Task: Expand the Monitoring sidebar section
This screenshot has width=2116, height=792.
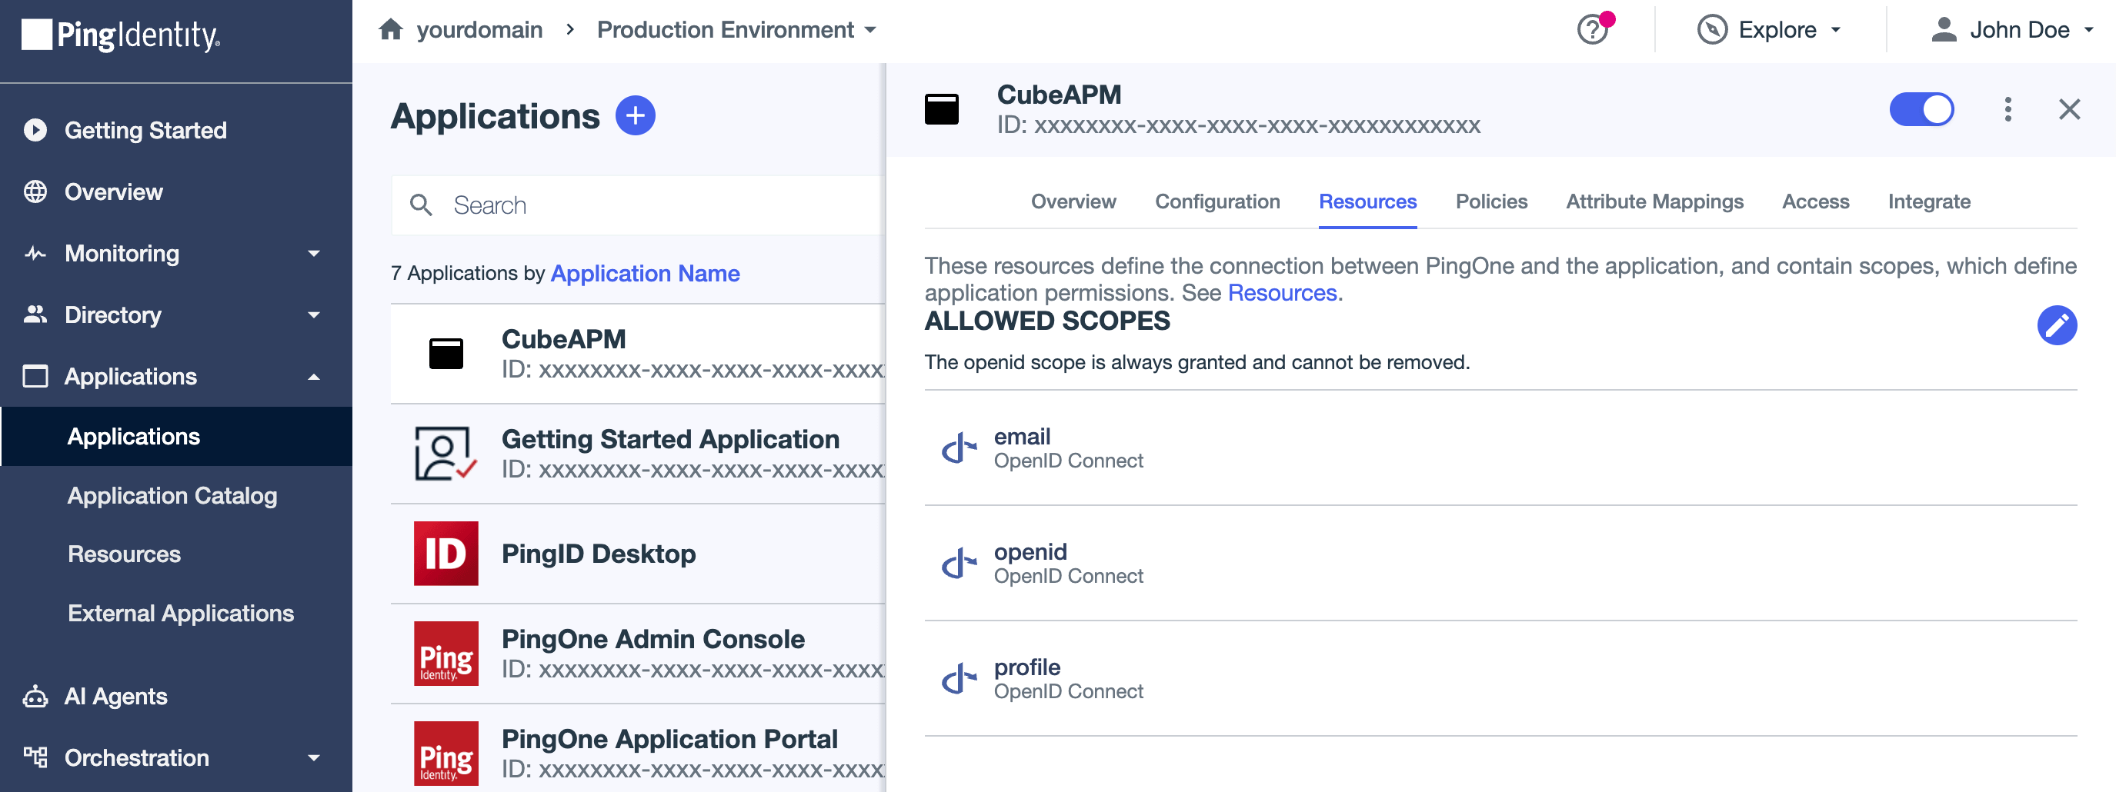Action: coord(175,254)
